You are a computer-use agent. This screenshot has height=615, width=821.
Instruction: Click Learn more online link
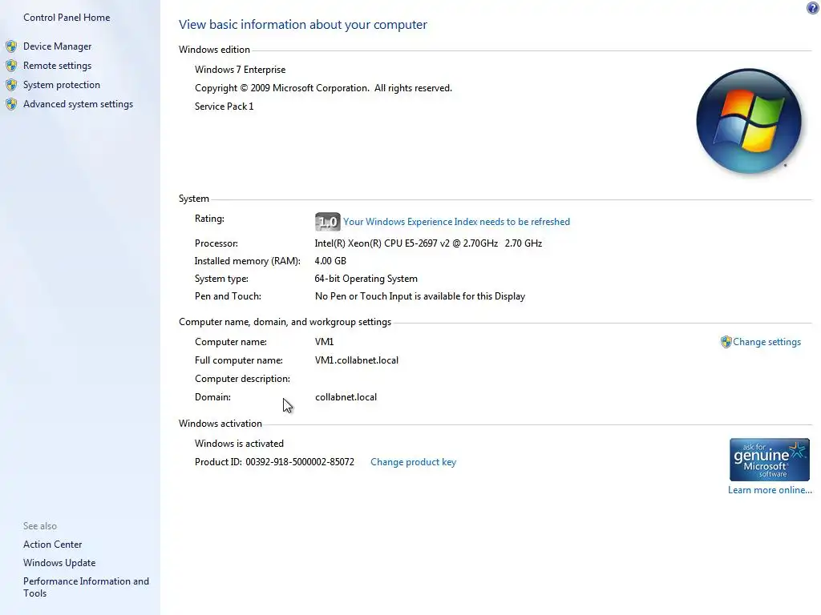(x=770, y=490)
